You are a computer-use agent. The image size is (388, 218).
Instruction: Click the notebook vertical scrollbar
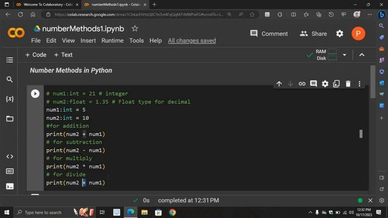[x=373, y=82]
